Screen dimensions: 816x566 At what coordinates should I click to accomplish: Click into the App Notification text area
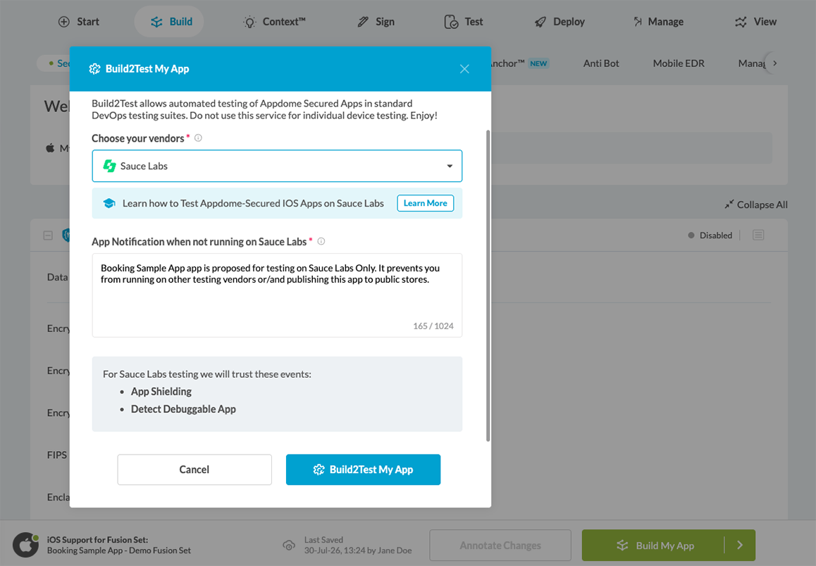coord(277,295)
